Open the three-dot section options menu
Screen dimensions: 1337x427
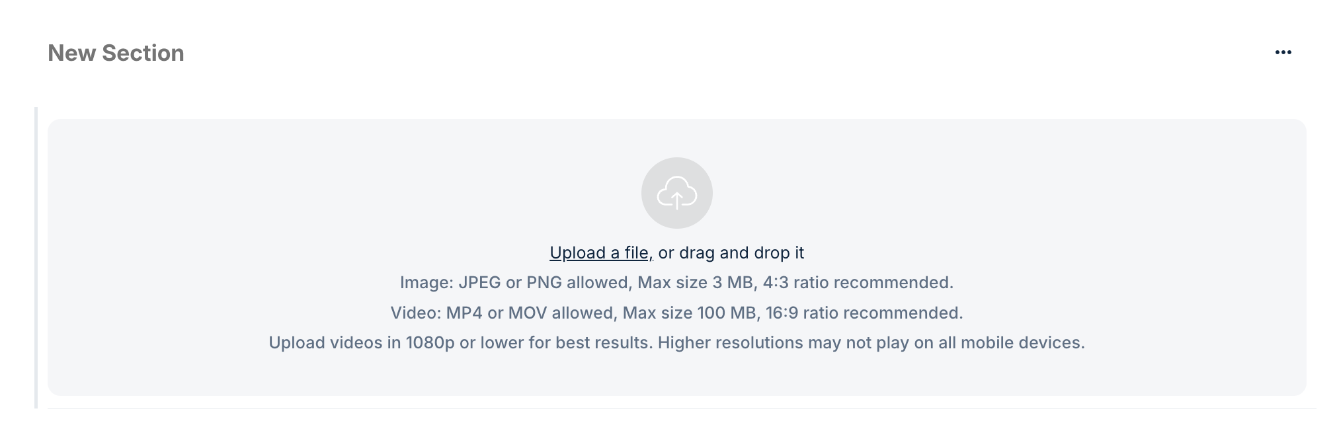pos(1283,52)
